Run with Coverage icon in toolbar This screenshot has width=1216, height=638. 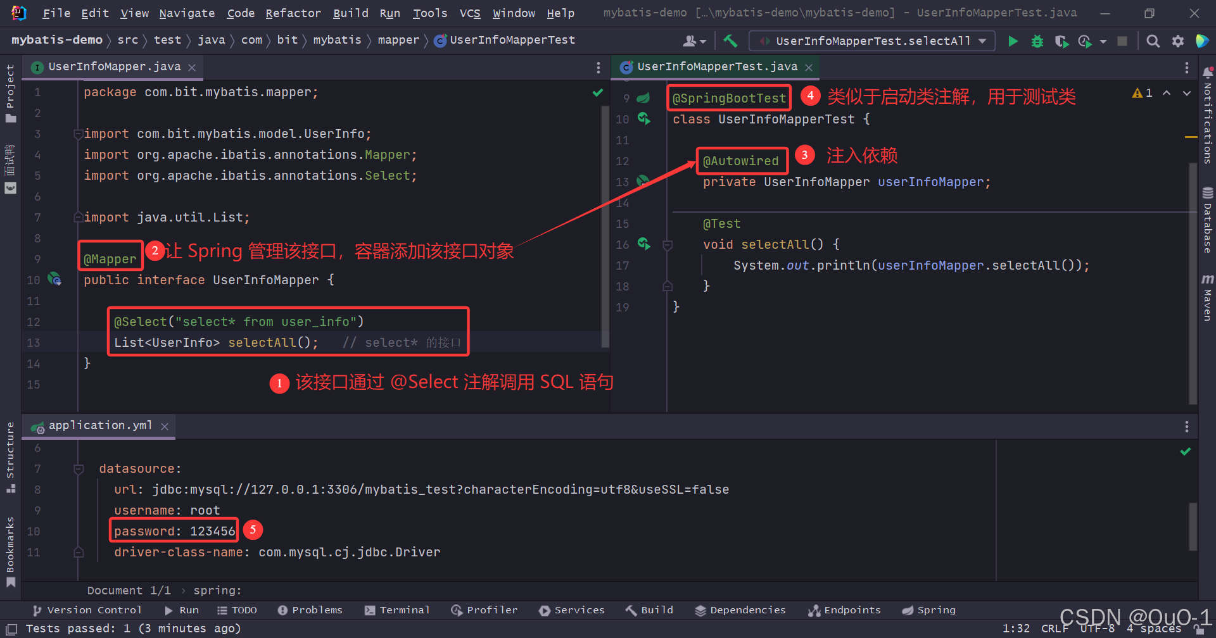[x=1061, y=41]
